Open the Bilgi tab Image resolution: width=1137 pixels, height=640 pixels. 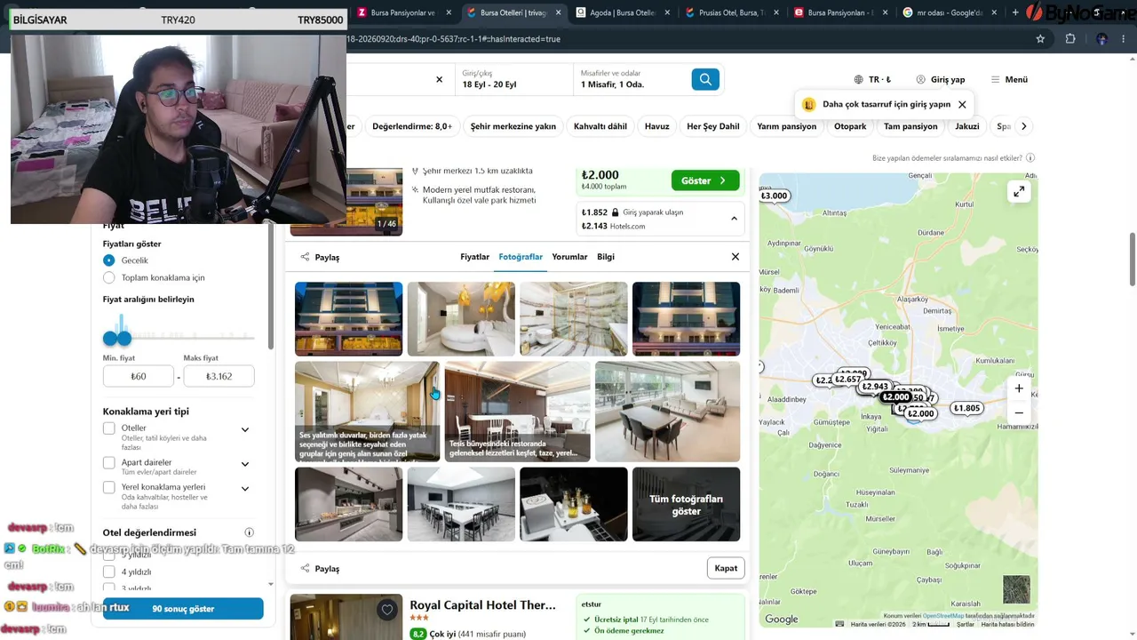point(606,257)
